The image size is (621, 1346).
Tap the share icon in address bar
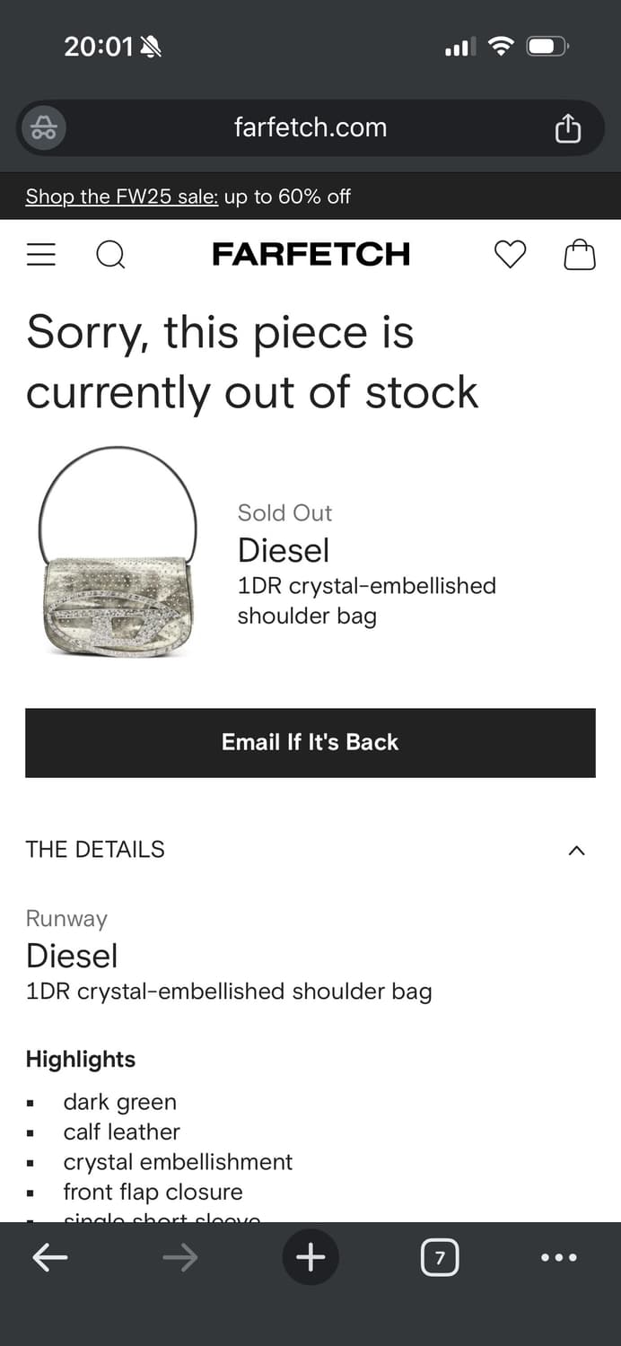click(567, 128)
